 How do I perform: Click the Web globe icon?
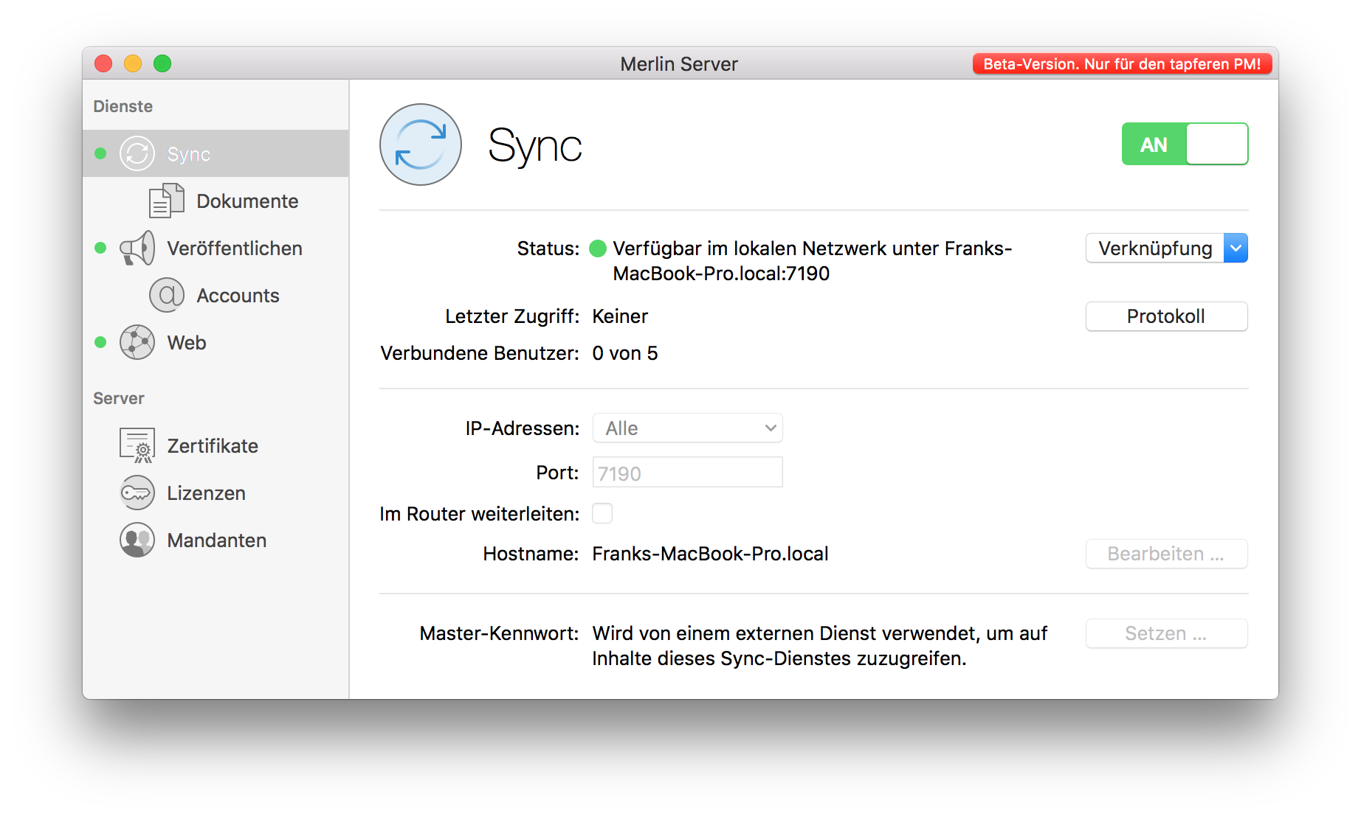[137, 342]
